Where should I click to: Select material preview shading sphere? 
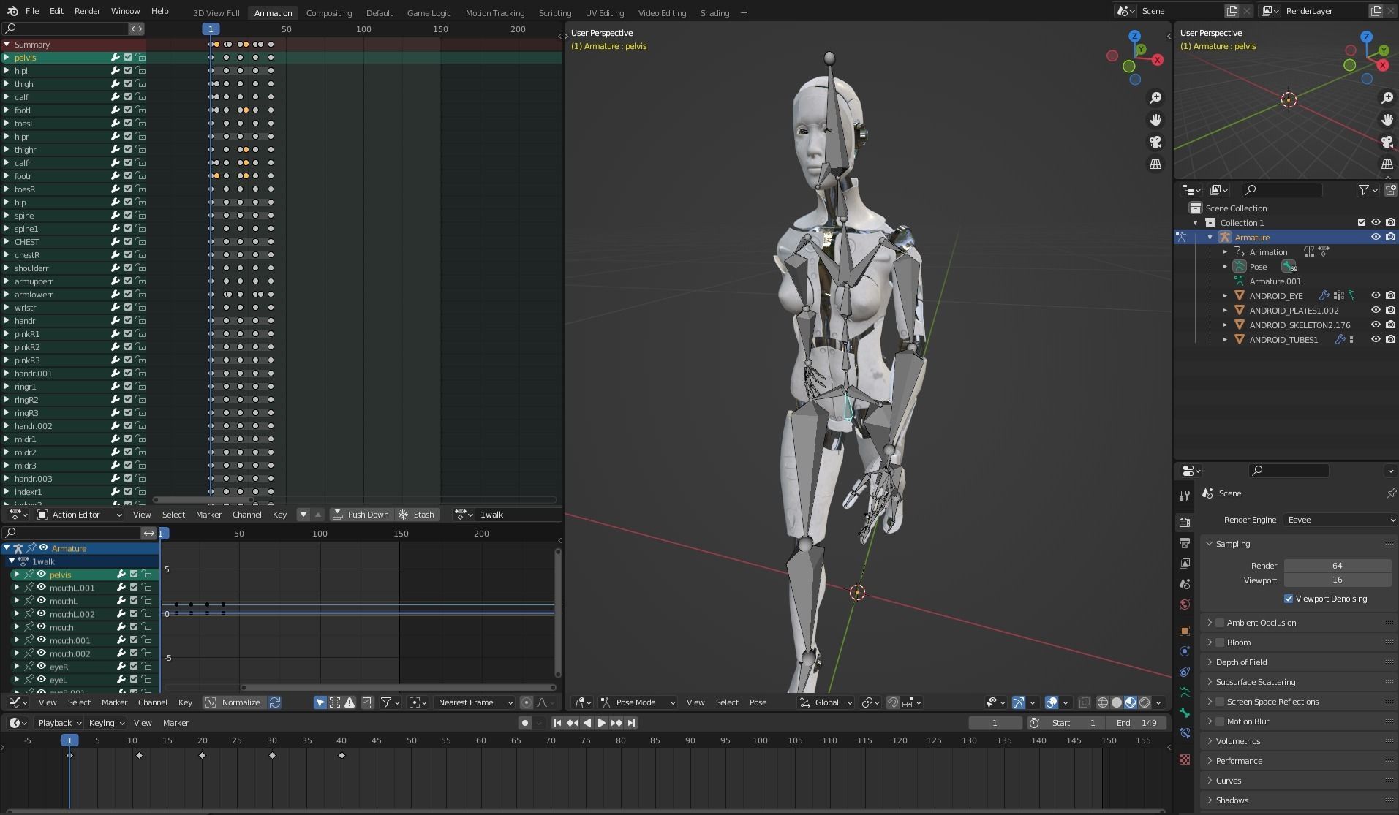1131,702
